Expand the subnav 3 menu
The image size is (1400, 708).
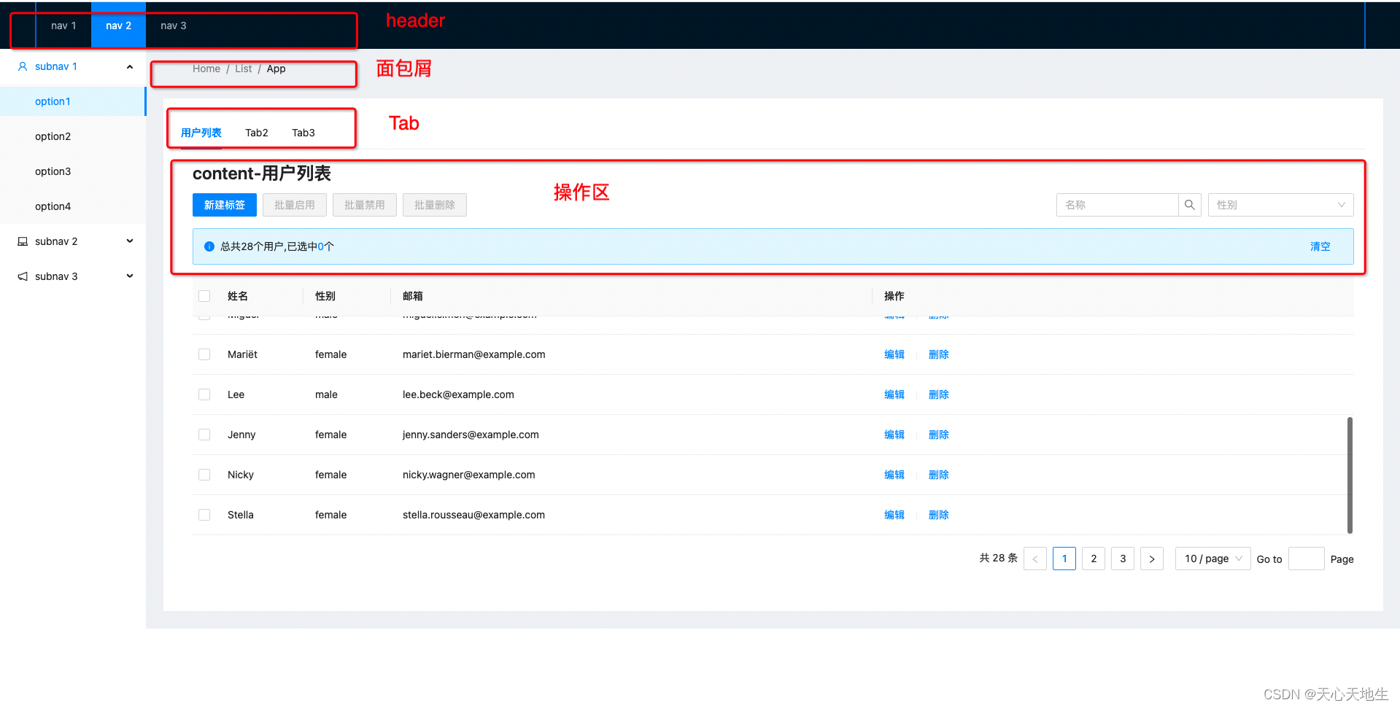(x=130, y=276)
